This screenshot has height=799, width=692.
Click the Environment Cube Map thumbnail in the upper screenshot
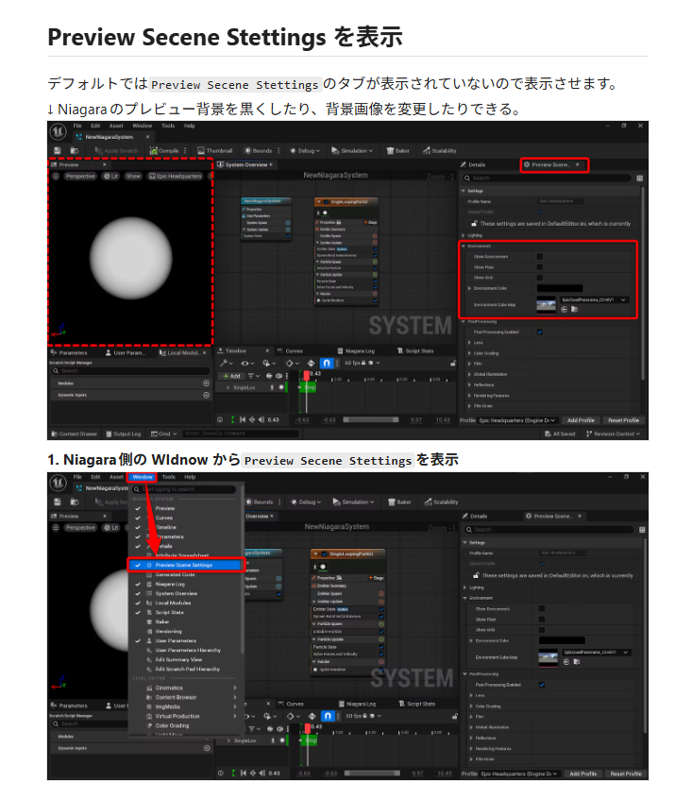(x=547, y=305)
